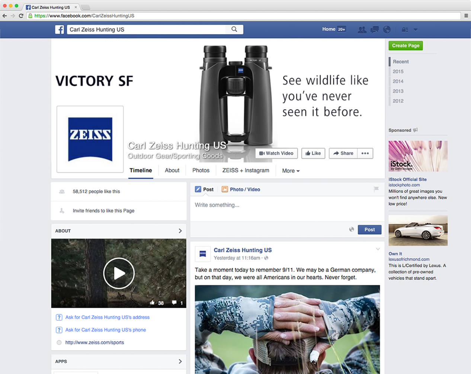Reload the page
The width and height of the screenshot is (471, 374).
click(x=21, y=16)
